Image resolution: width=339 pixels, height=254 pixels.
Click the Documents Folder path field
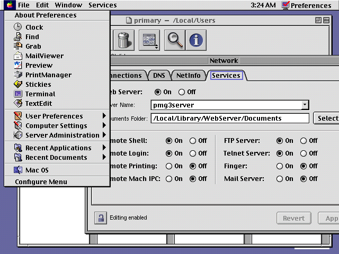(229, 118)
